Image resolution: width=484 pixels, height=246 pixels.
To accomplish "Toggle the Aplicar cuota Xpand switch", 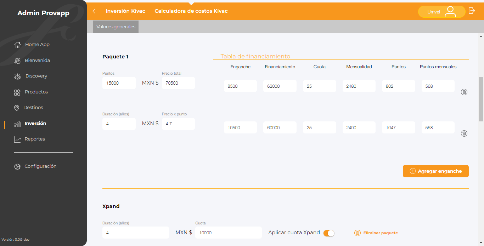I will pos(329,233).
